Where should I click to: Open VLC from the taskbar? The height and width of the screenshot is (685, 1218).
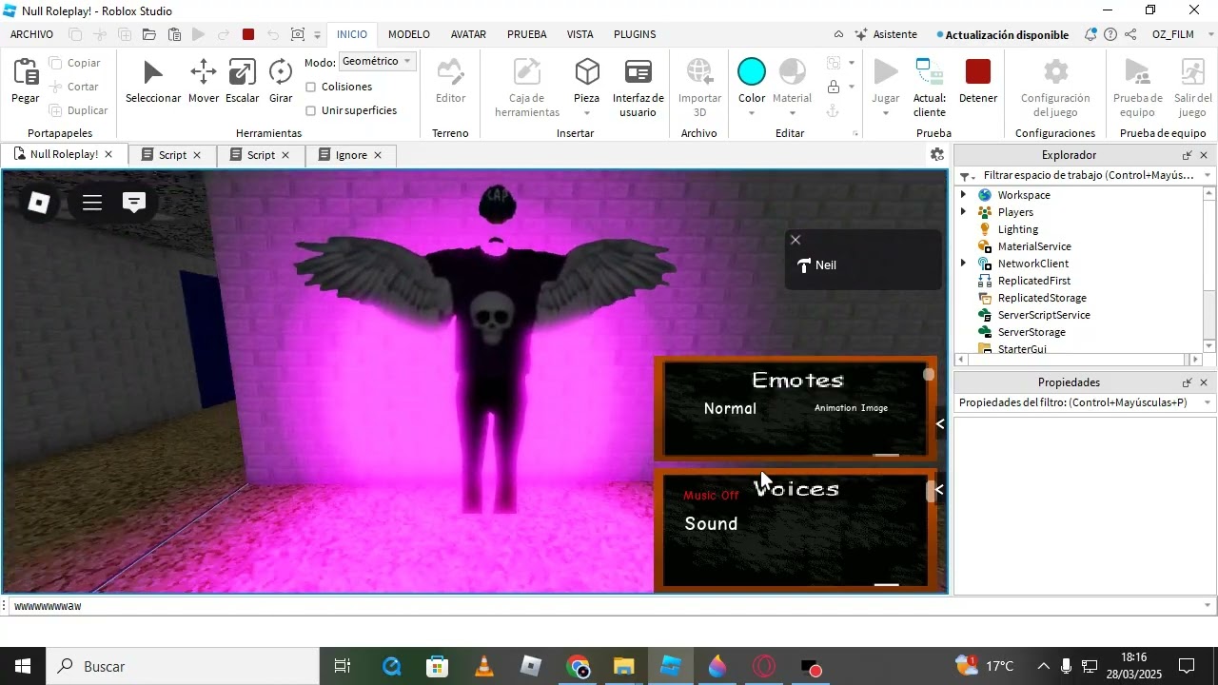point(484,667)
